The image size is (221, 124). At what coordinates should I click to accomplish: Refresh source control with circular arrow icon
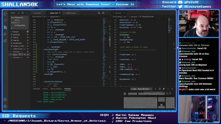23,13
